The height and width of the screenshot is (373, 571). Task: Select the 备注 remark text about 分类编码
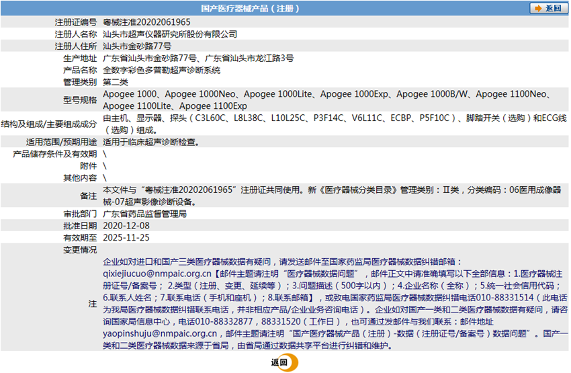(x=332, y=196)
